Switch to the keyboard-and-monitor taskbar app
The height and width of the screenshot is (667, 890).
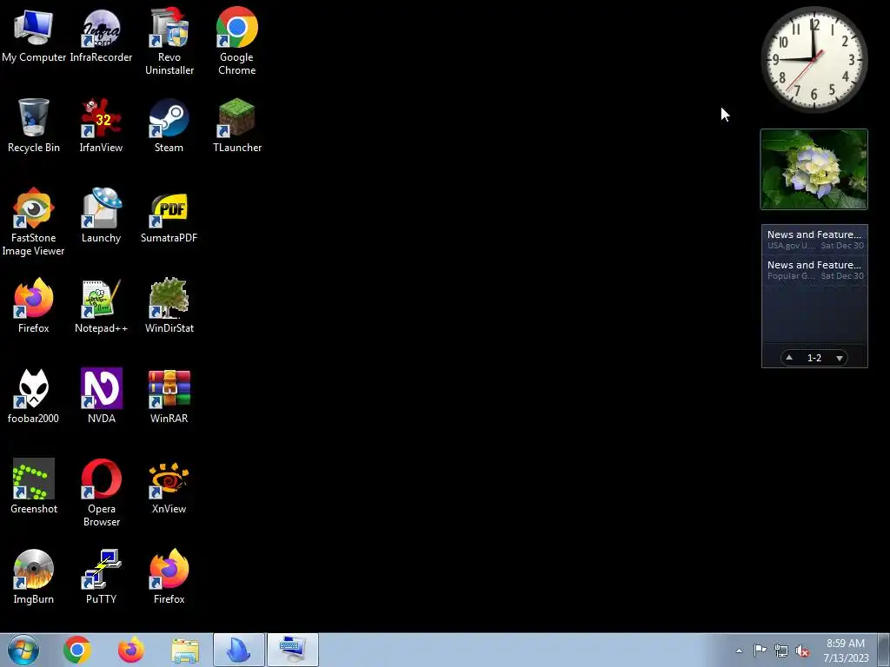[x=293, y=650]
